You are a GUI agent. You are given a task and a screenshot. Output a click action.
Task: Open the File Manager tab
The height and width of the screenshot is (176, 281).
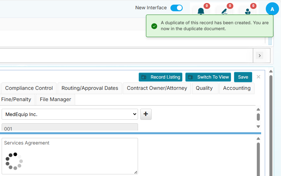point(55,99)
